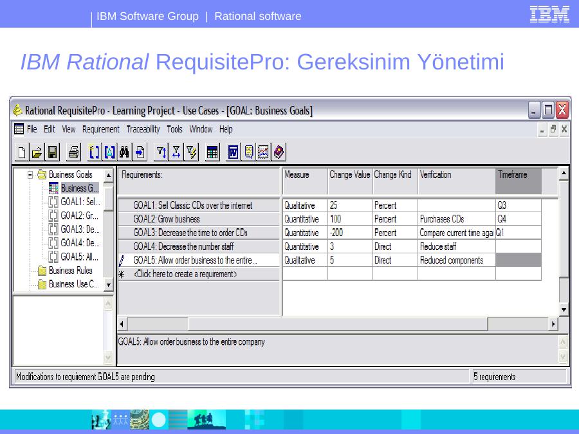Click the Change Kind column header

(395, 181)
